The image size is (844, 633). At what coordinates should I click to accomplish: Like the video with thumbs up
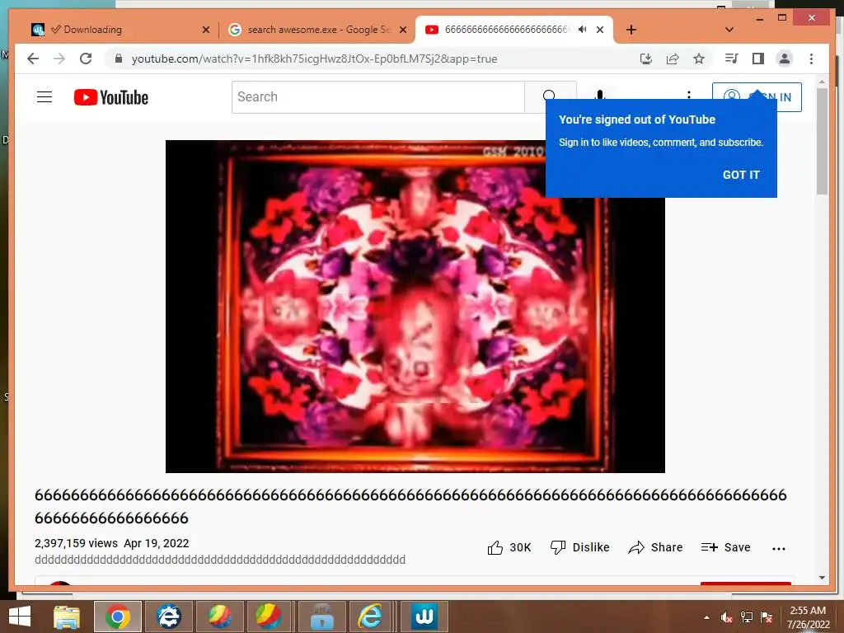[509, 547]
